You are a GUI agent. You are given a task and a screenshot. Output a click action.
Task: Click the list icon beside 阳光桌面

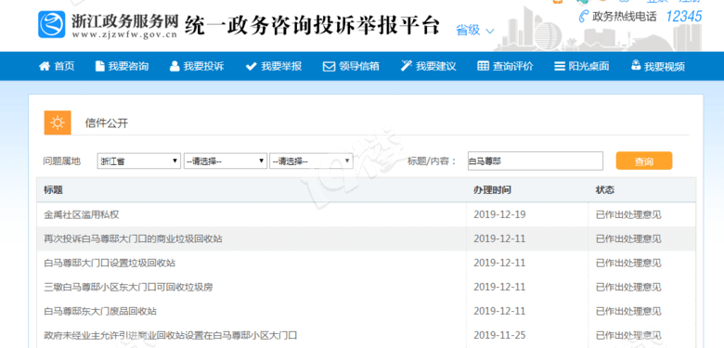coord(560,67)
